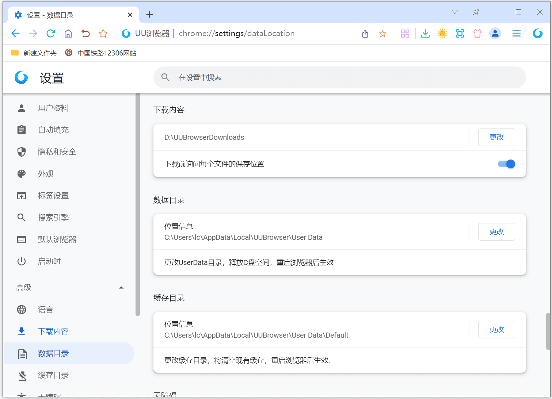Open the hamburger main menu

516,34
